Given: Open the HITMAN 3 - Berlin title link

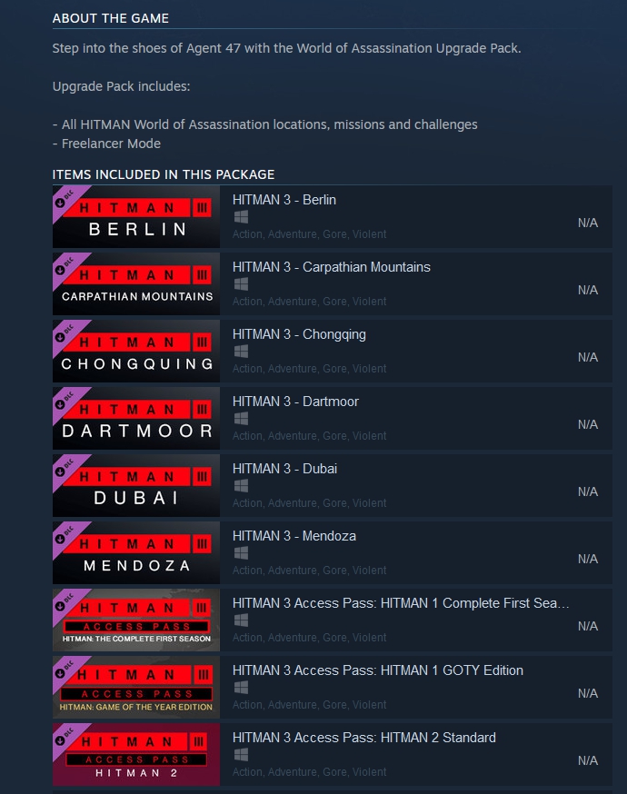Looking at the screenshot, I should (x=284, y=200).
